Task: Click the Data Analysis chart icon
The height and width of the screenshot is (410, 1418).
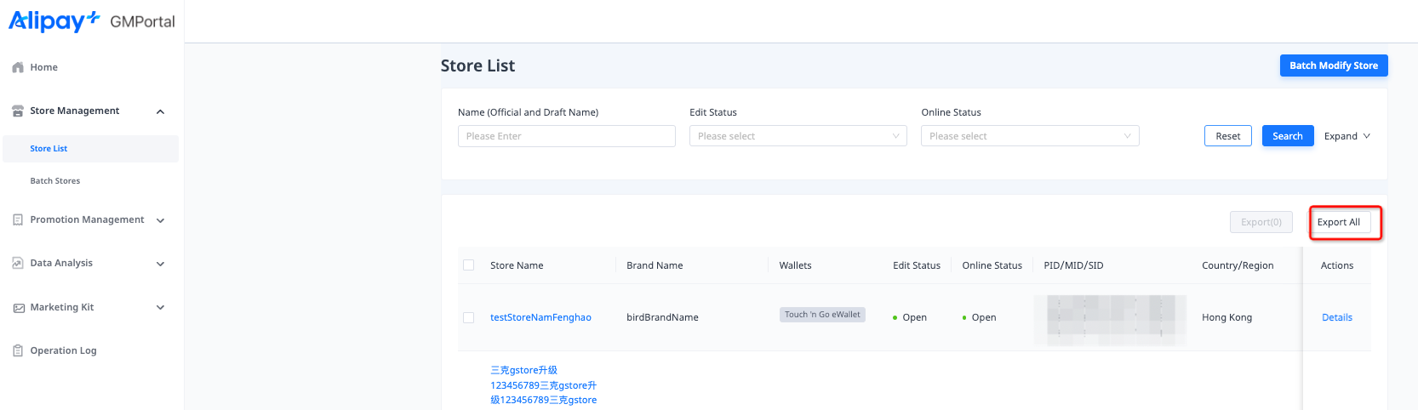Action: (x=18, y=264)
